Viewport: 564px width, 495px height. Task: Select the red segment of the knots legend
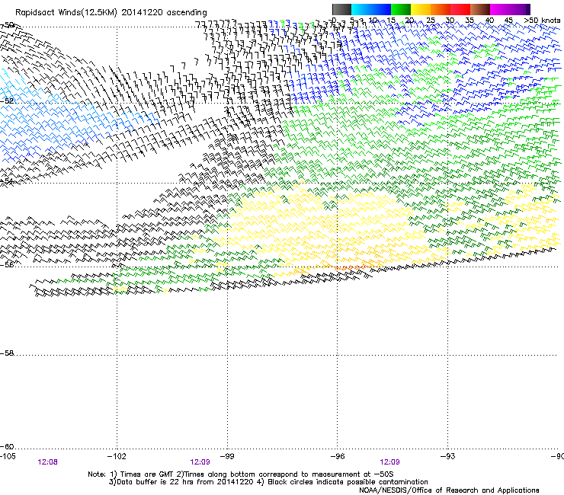coord(460,9)
